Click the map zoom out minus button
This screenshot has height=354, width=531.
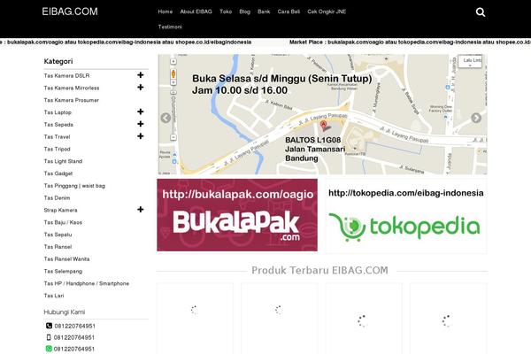tap(173, 137)
